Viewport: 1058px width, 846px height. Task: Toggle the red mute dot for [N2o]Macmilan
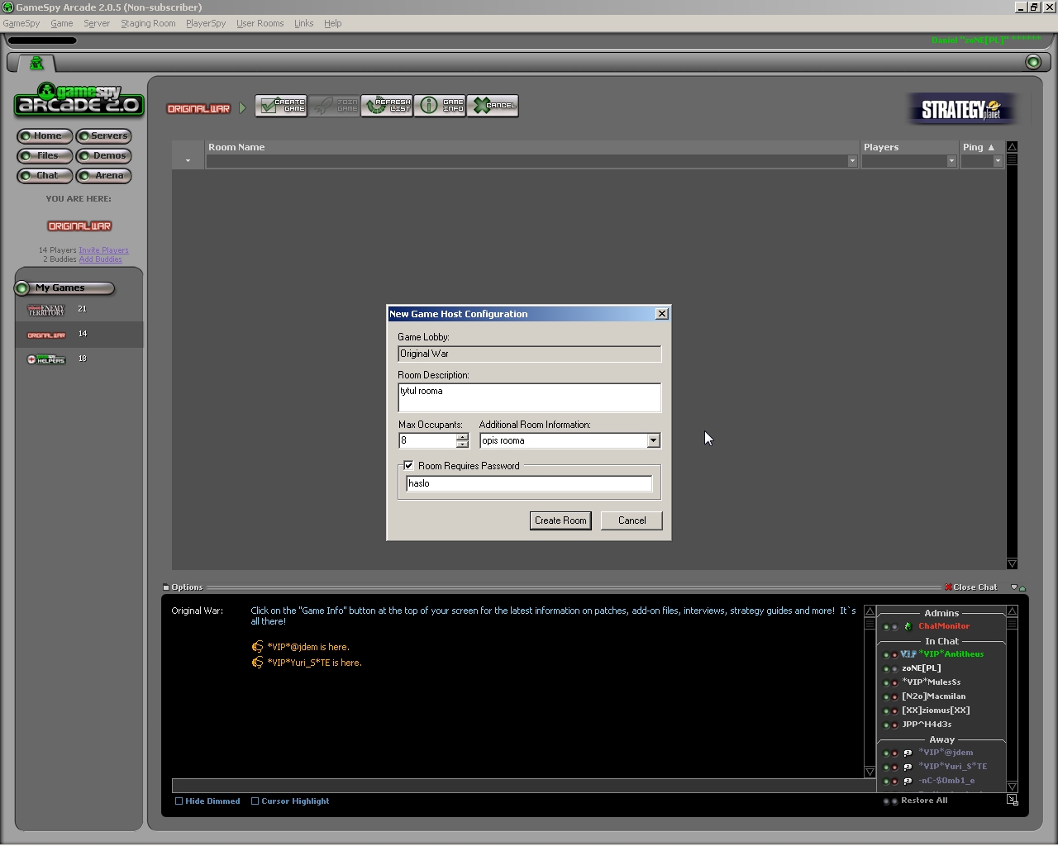pos(894,697)
